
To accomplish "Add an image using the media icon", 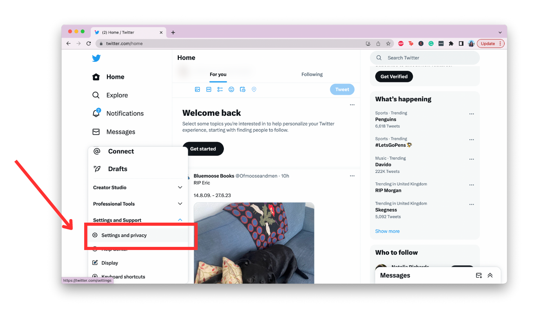I will 197,89.
